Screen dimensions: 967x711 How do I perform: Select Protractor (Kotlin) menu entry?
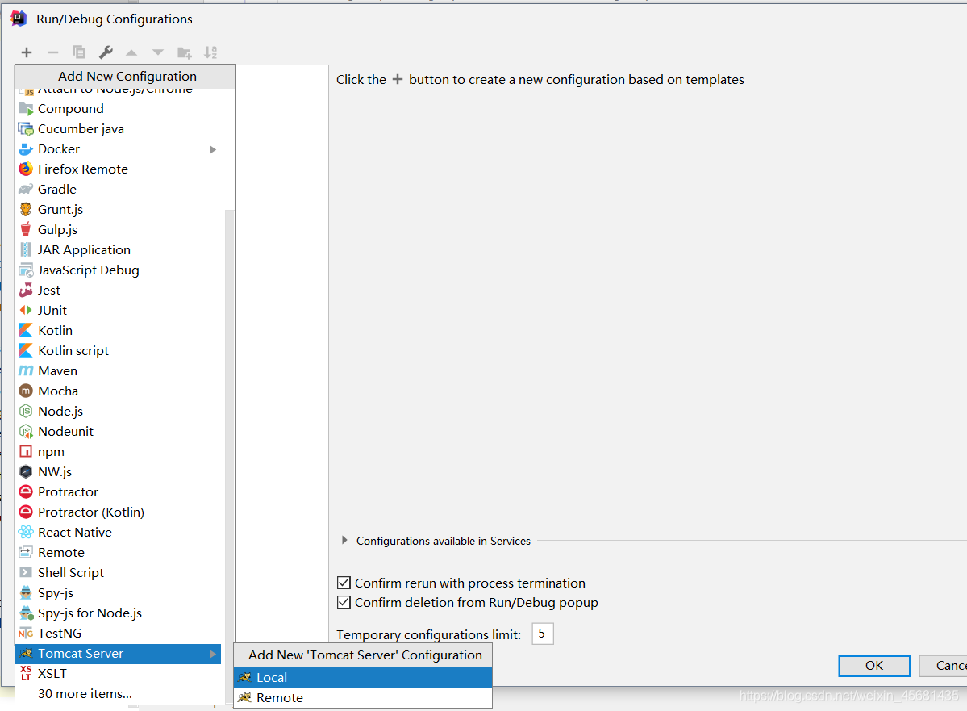pos(119,512)
